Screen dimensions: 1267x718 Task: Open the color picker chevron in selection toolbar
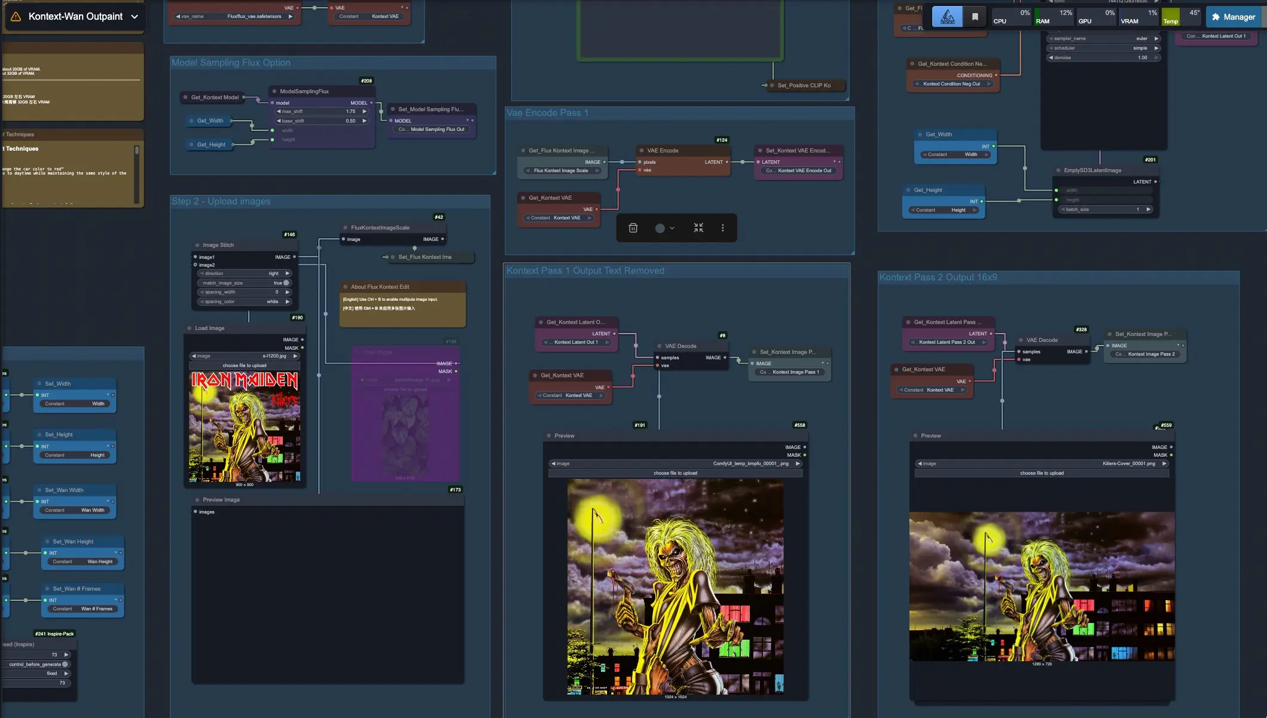(672, 228)
